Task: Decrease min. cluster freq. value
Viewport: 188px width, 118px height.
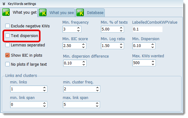Action: (x=97, y=91)
